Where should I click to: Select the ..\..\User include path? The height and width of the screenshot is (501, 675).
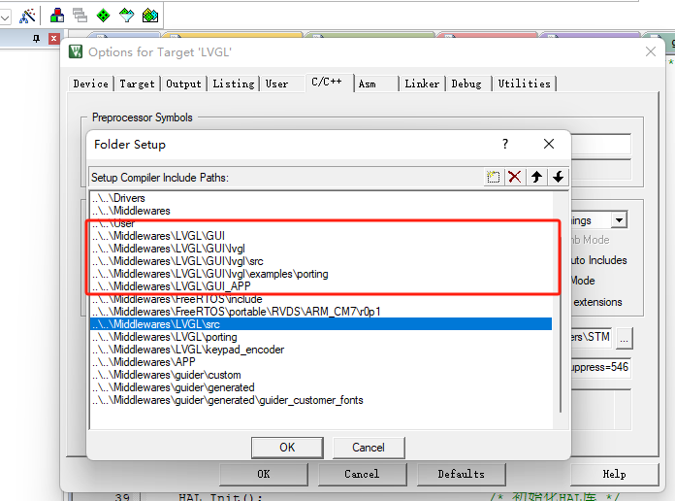click(321, 223)
